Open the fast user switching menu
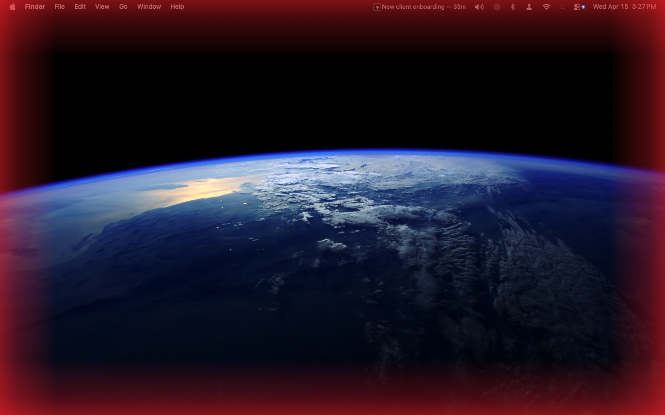The width and height of the screenshot is (665, 415). [529, 6]
